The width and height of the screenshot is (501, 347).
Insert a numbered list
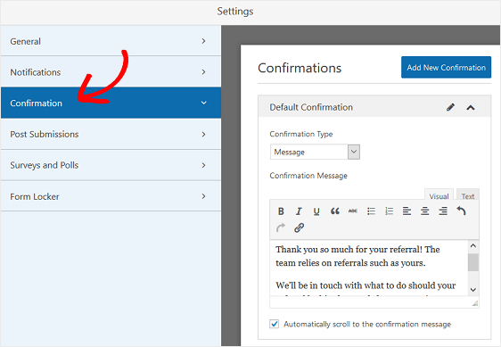coord(389,211)
